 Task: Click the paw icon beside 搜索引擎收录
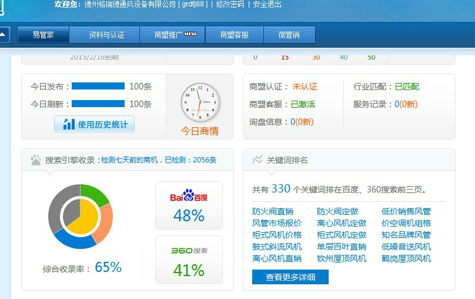tap(36, 160)
